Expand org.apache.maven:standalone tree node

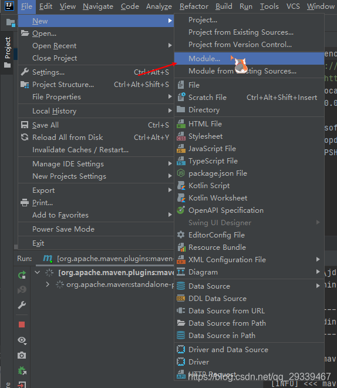[48, 285]
